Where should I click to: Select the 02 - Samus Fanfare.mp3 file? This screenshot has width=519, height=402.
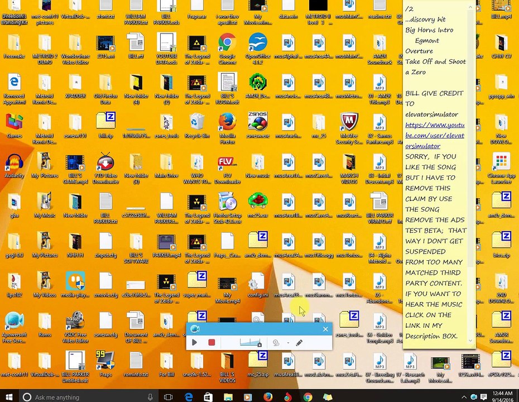379,128
